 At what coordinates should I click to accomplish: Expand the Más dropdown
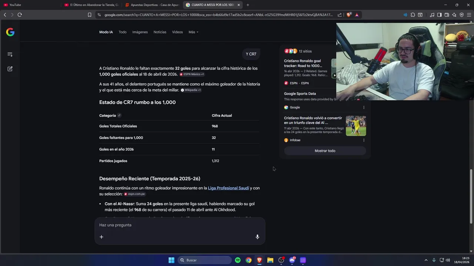[x=193, y=32]
